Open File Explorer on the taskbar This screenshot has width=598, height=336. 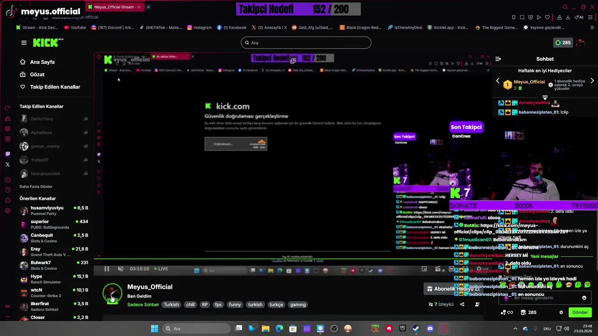[265, 329]
